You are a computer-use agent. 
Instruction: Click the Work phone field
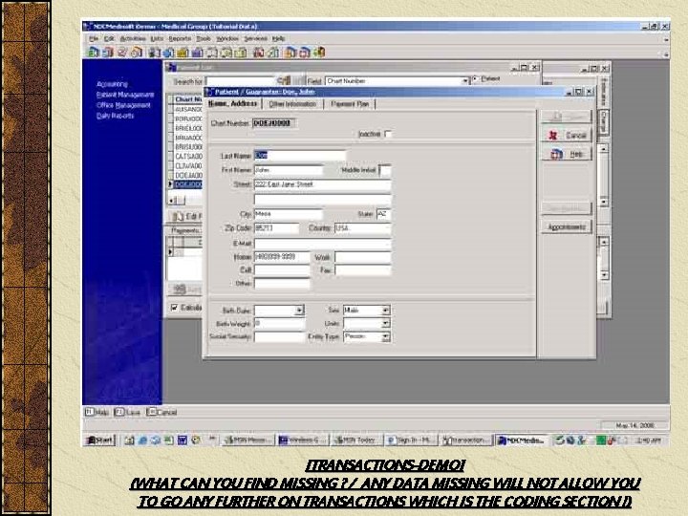362,257
